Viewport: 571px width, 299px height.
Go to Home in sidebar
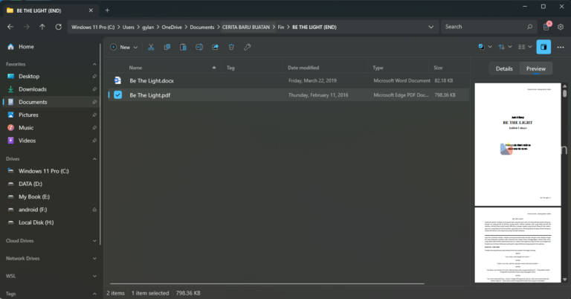point(51,47)
